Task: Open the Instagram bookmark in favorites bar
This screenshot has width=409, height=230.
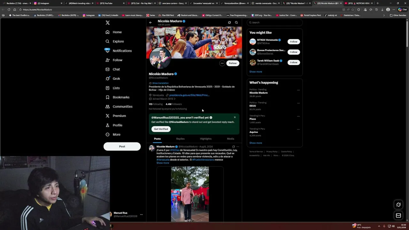Action: click(89, 15)
